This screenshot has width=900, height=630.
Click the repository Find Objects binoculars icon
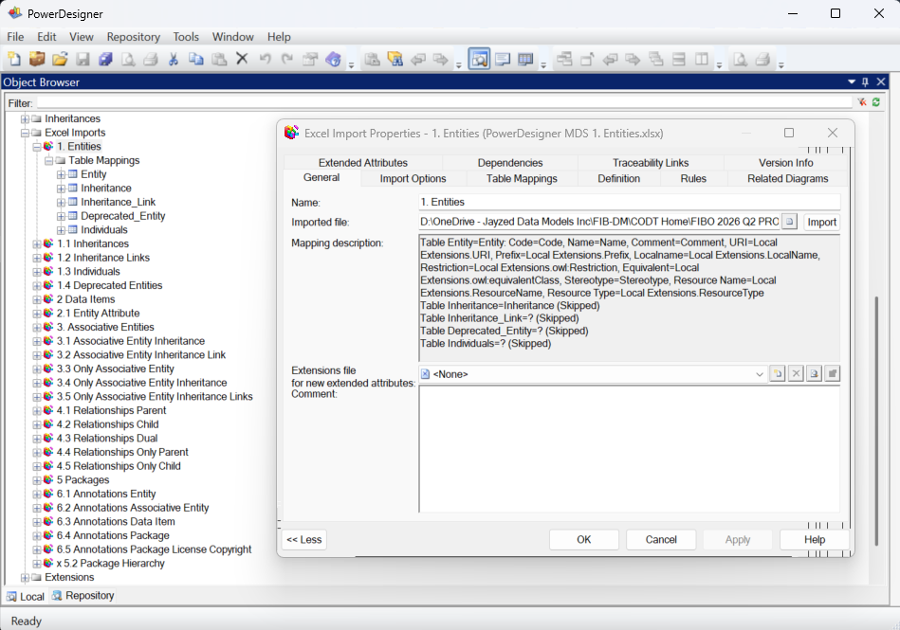click(x=395, y=59)
